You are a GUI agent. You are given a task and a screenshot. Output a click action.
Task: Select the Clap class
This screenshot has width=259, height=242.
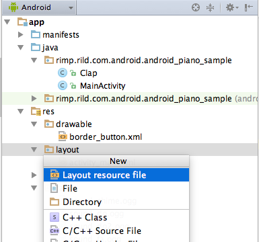pyautogui.click(x=89, y=73)
